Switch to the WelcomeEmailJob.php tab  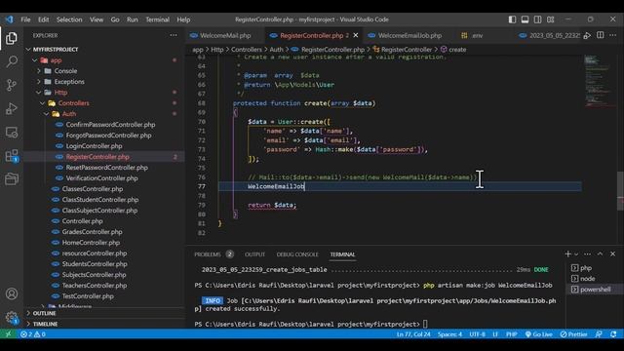409,35
